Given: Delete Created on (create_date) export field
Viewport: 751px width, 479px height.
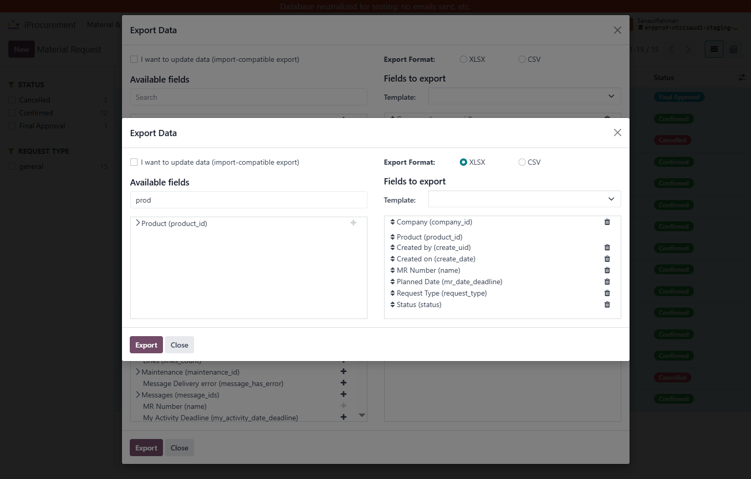Looking at the screenshot, I should [607, 259].
